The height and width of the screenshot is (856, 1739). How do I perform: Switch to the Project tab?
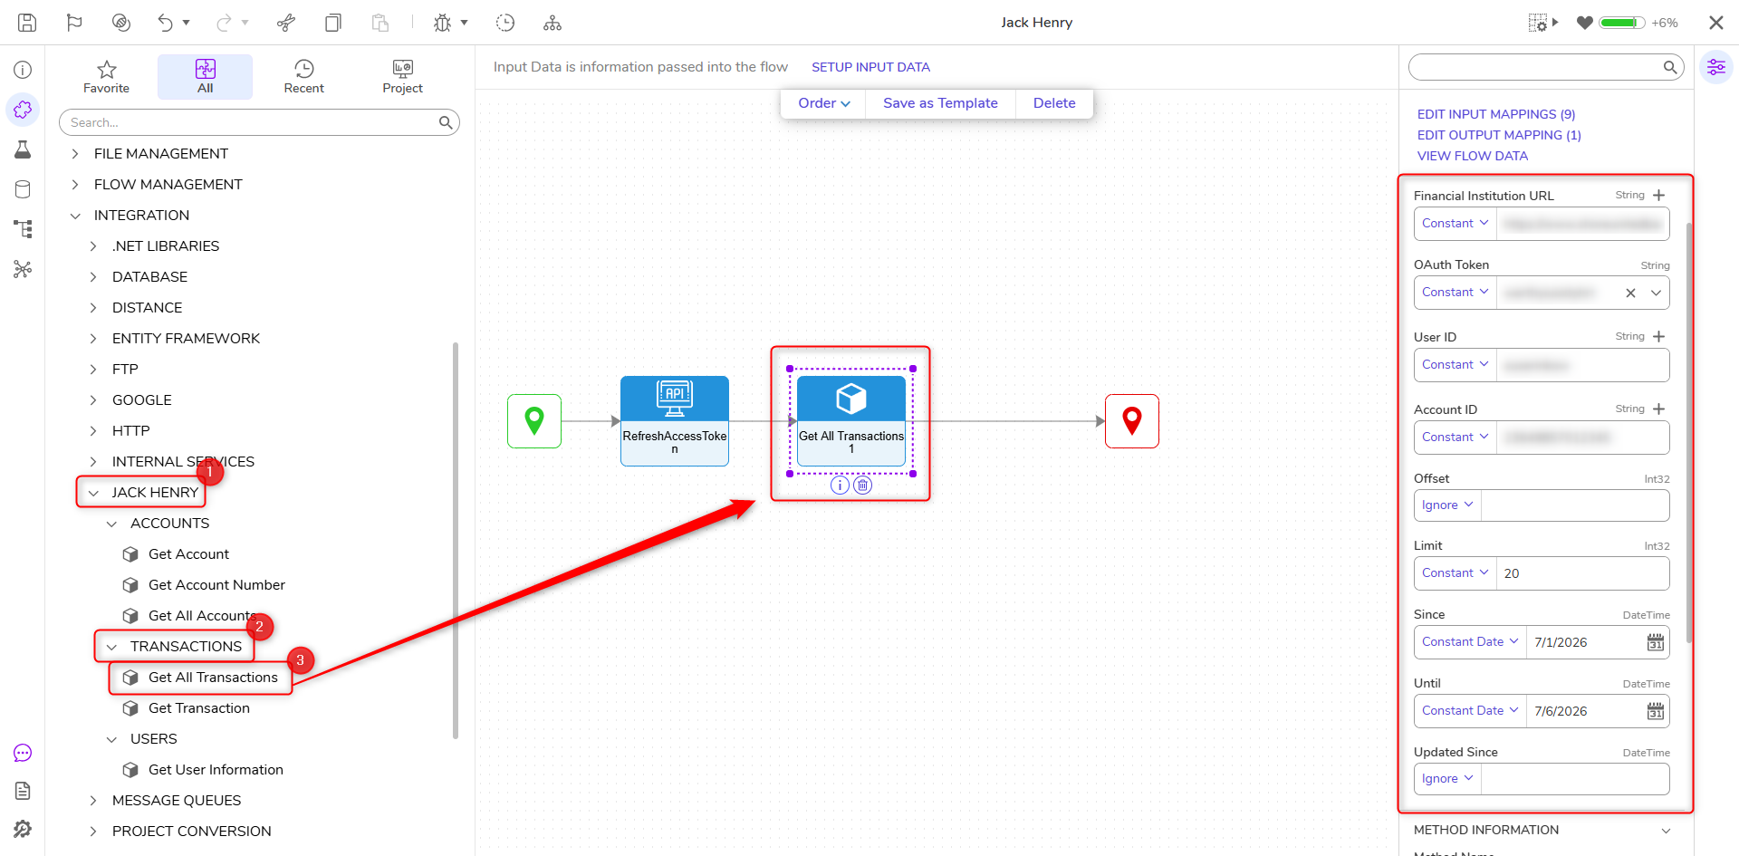click(403, 77)
